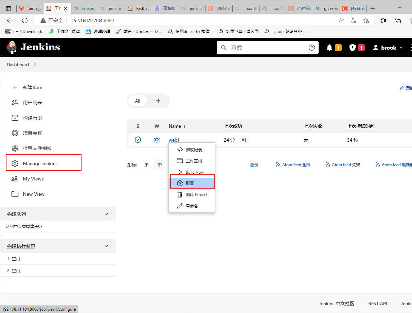Click the Jenkins logo in header

tap(33, 47)
